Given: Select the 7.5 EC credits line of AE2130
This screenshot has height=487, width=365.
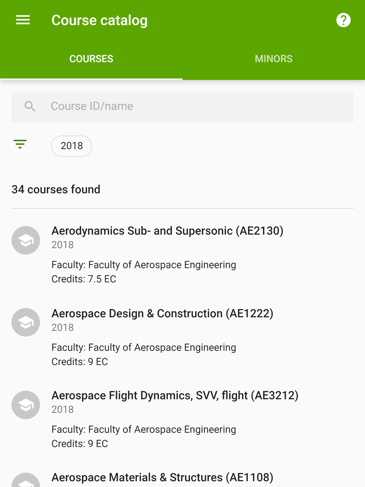Looking at the screenshot, I should [84, 279].
